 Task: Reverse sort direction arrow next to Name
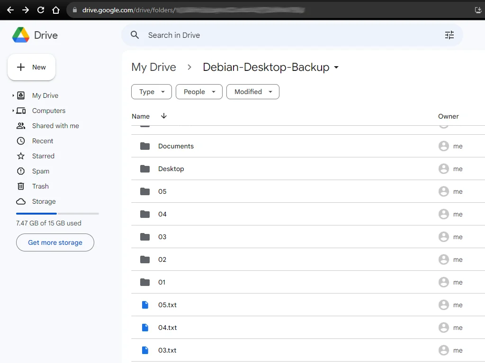tap(164, 116)
